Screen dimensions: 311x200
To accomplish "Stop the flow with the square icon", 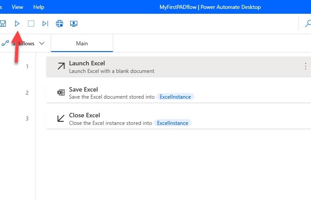I will pyautogui.click(x=31, y=24).
